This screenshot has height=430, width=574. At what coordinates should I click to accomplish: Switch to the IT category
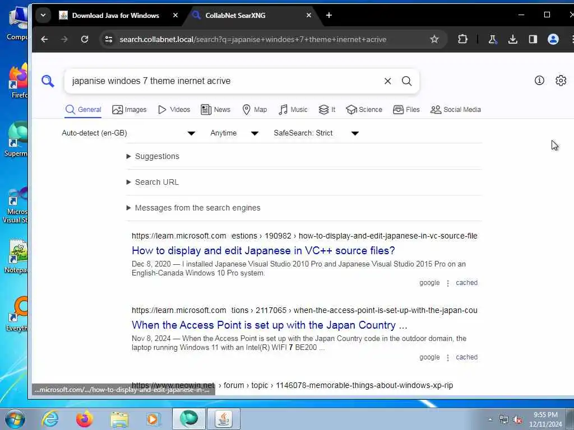(327, 109)
